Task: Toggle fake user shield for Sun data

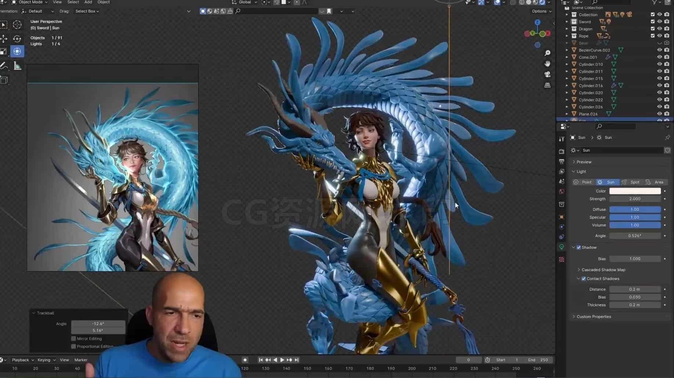Action: [667, 150]
